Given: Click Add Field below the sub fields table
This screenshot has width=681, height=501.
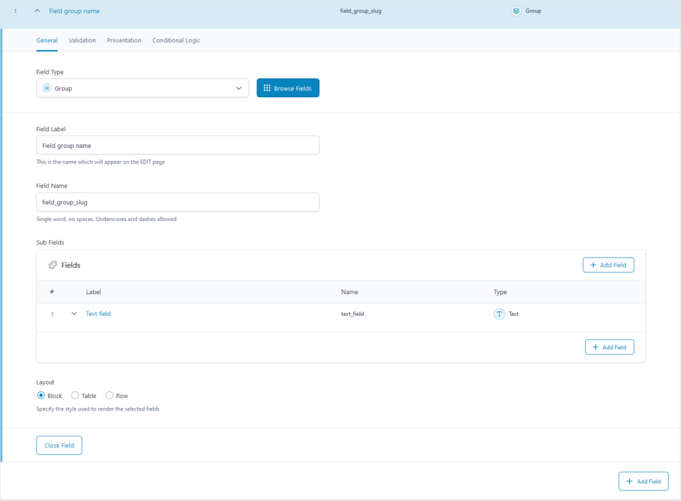Looking at the screenshot, I should pyautogui.click(x=609, y=347).
